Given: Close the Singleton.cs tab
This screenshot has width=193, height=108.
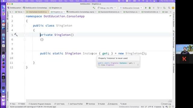Looking at the screenshot, I should (x=64, y=12).
